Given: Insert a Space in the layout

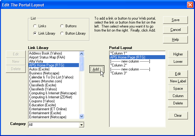Looking at the screenshot, I should tap(178, 89).
